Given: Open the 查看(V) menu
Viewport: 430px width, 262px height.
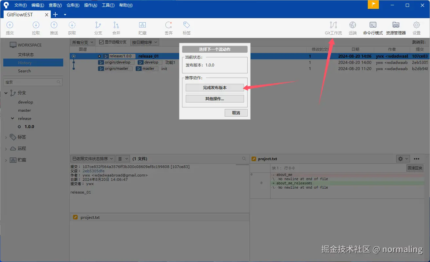Looking at the screenshot, I should [x=55, y=5].
